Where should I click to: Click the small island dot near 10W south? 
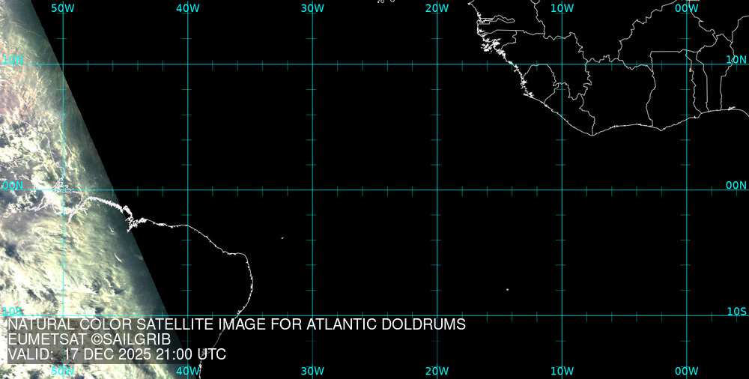[507, 290]
